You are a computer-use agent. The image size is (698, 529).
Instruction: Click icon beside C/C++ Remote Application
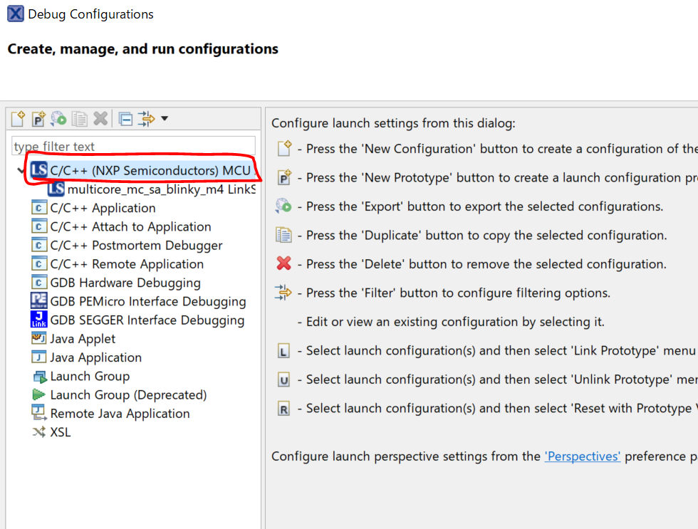tap(38, 264)
